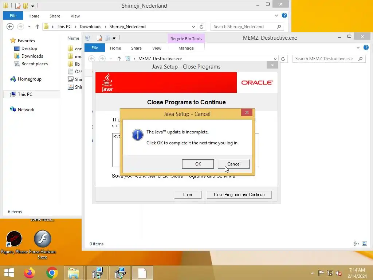The image size is (373, 280).
Task: Refresh the Shimeji_Nederland folder
Action: coord(201,27)
